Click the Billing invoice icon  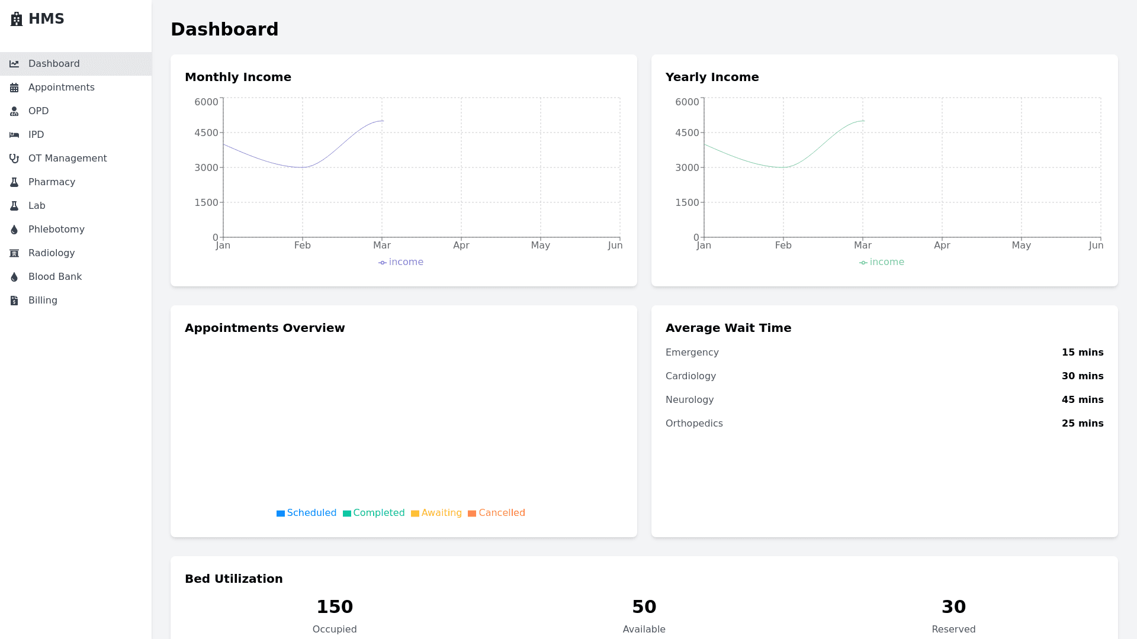pyautogui.click(x=14, y=301)
